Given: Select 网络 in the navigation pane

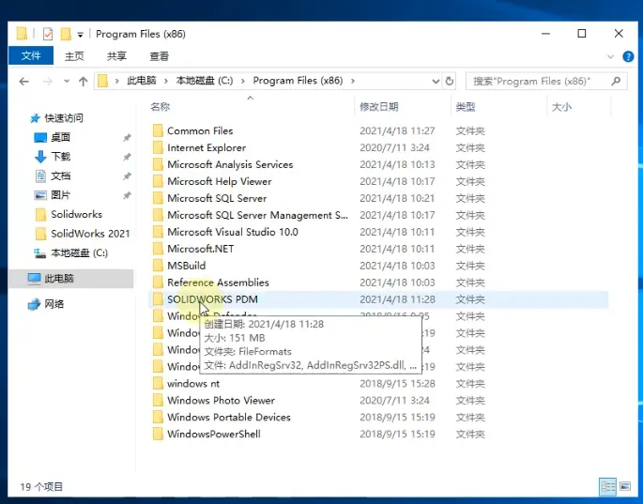Looking at the screenshot, I should tap(54, 304).
